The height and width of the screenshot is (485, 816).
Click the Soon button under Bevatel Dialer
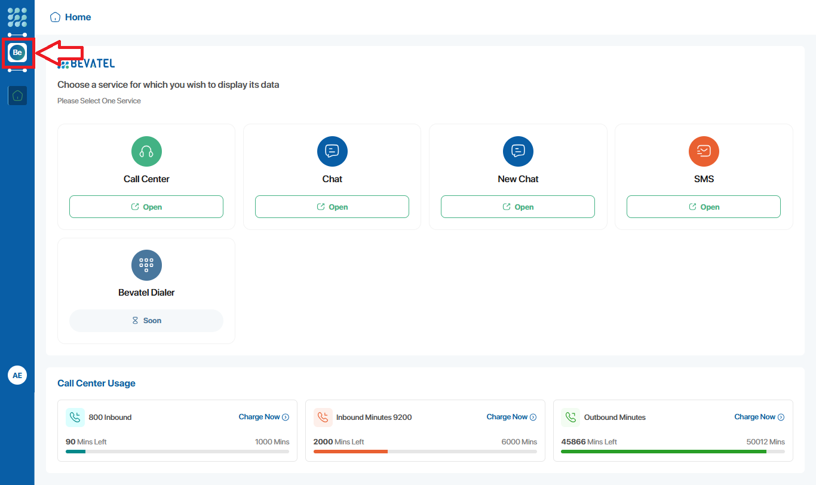pos(146,321)
